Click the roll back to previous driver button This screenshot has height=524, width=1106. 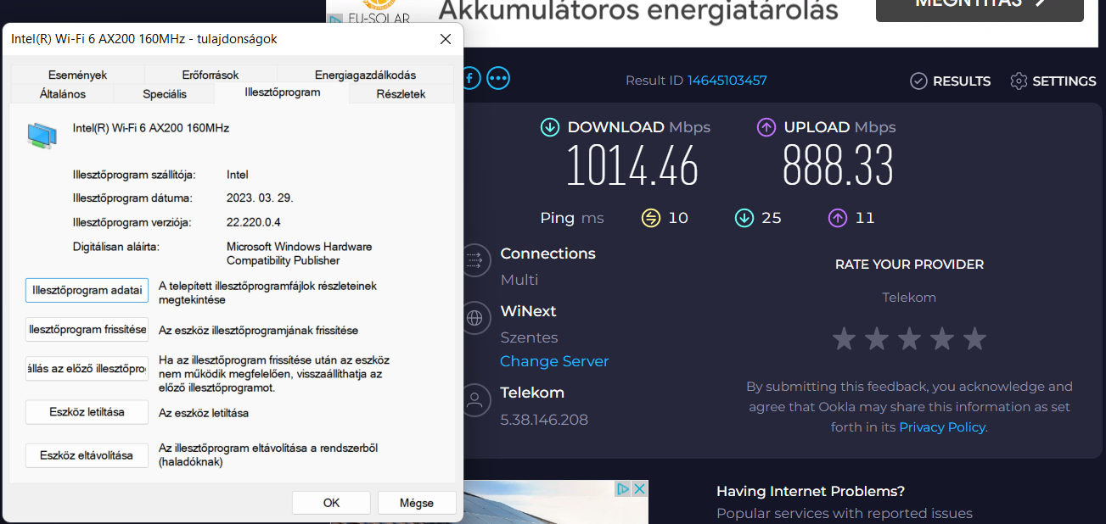[x=87, y=369]
